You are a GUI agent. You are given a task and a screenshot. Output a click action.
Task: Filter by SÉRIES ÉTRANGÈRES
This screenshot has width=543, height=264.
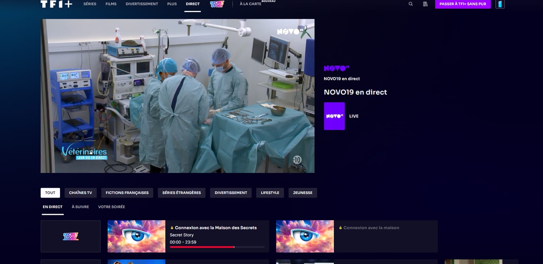click(x=182, y=193)
